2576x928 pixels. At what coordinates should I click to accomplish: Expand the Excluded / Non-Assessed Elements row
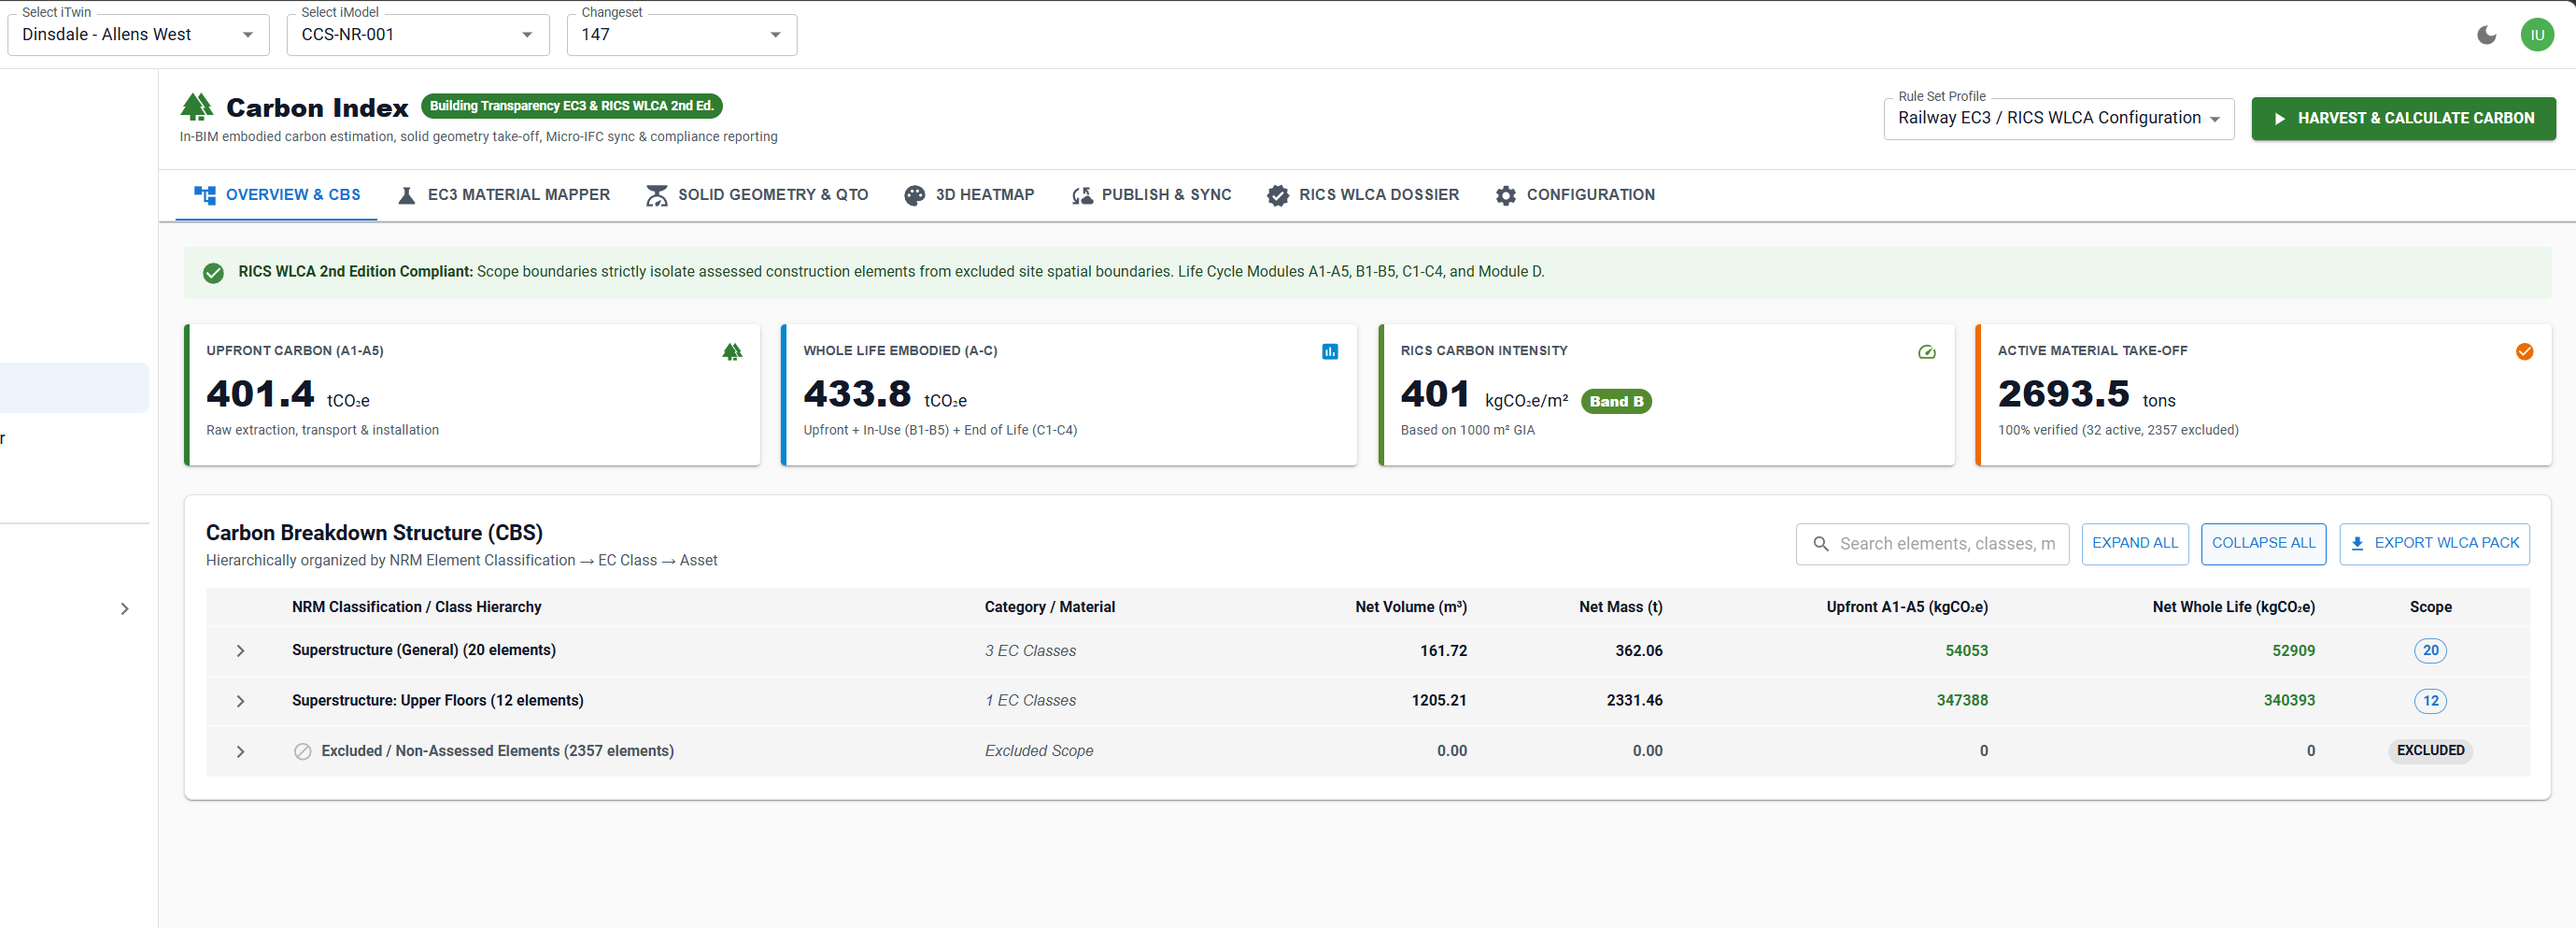pyautogui.click(x=240, y=750)
